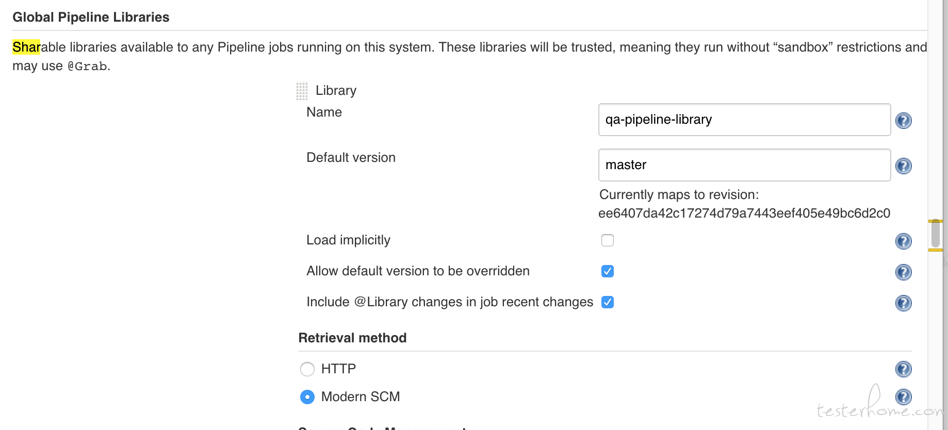Click the Name field containing qa-pipeline-library
Screen dimensions: 948x430
pos(744,120)
